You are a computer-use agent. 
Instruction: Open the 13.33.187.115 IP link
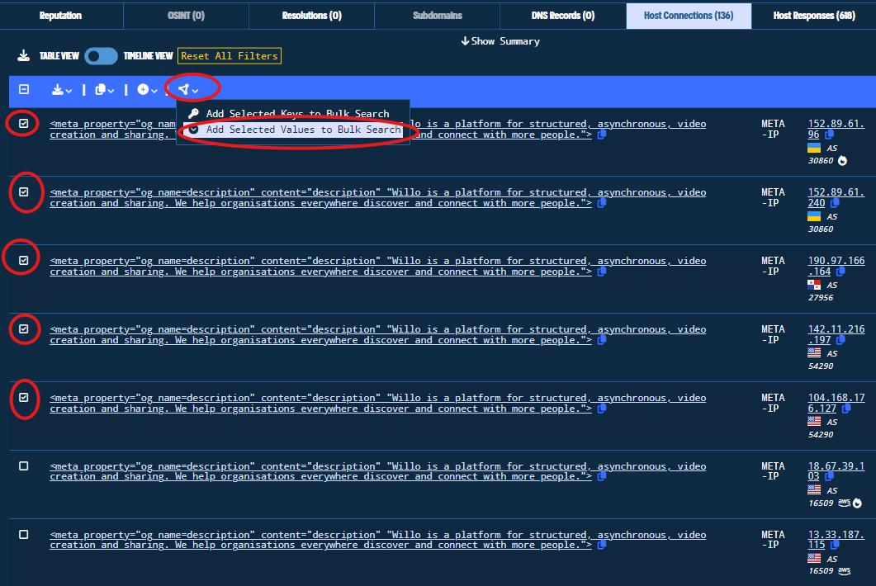(x=836, y=540)
